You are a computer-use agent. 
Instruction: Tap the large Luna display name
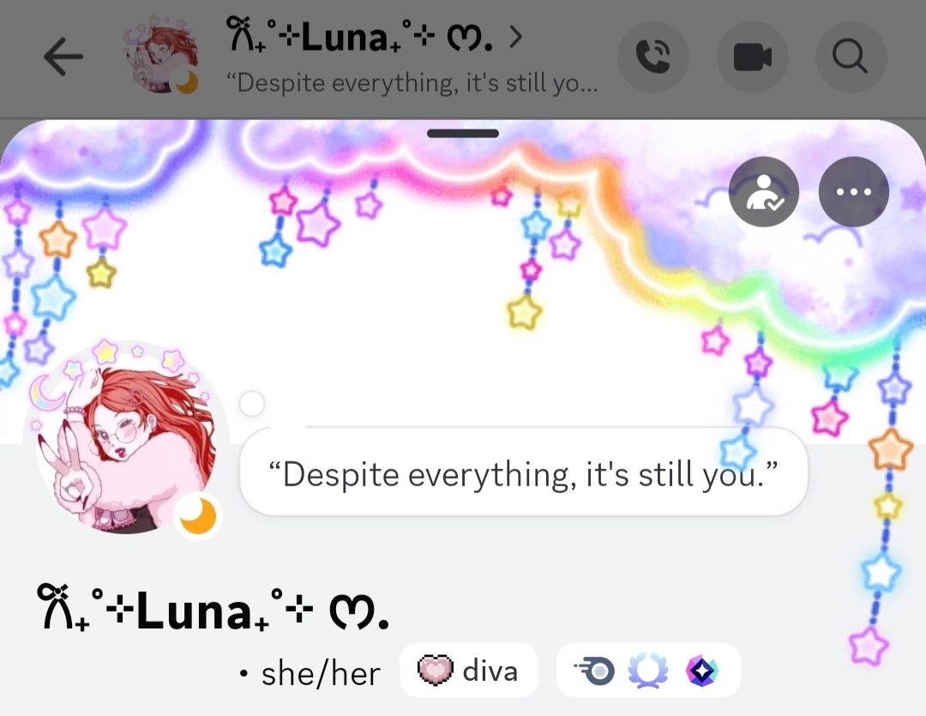click(213, 609)
